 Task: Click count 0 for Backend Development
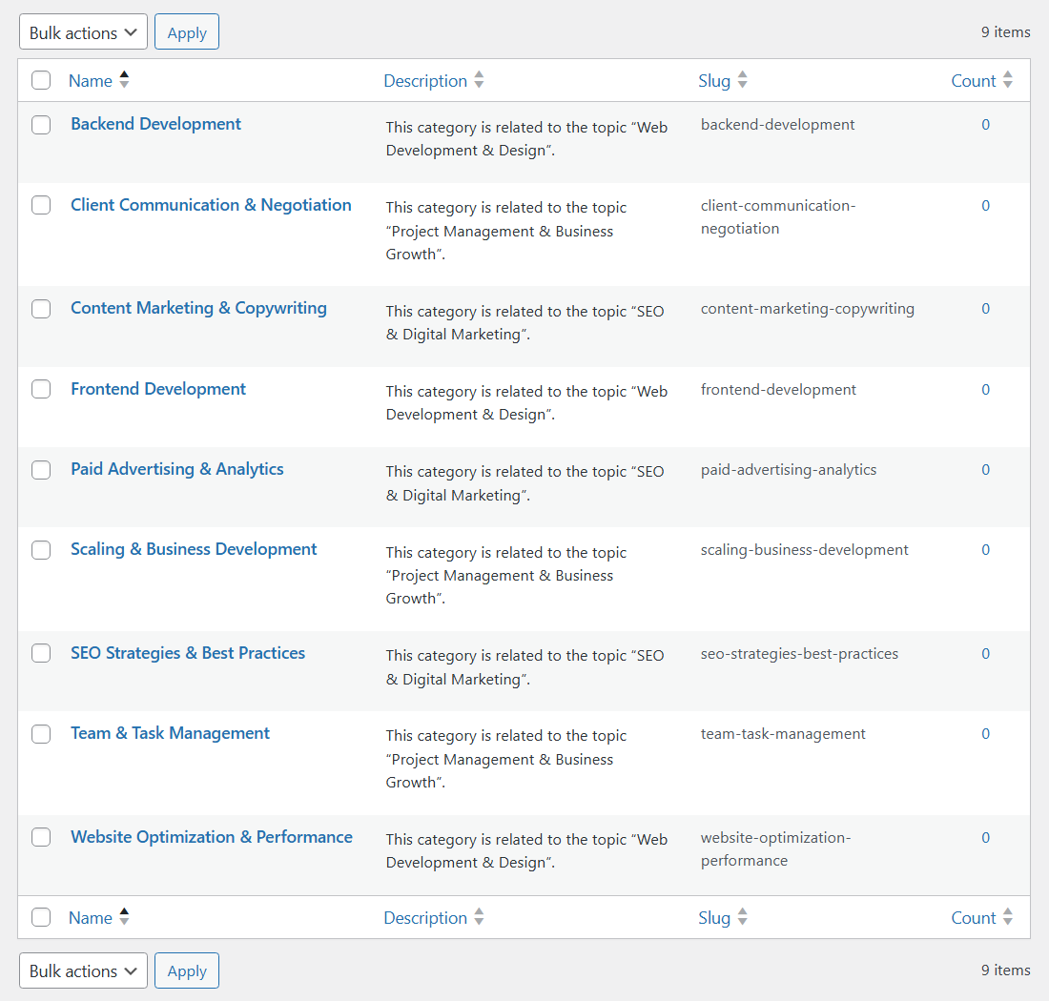click(985, 124)
